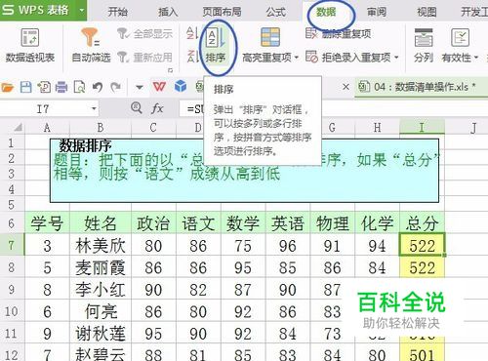The width and height of the screenshot is (488, 361).
Task: Expand 高亮重复项 dropdown arrow
Action: [297, 58]
